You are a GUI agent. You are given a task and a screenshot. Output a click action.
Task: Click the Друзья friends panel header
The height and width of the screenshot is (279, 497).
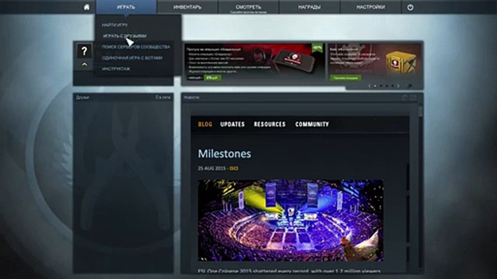tap(82, 97)
